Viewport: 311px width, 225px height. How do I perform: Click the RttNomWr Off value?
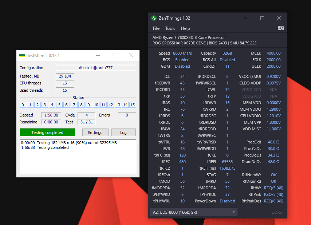point(273,175)
